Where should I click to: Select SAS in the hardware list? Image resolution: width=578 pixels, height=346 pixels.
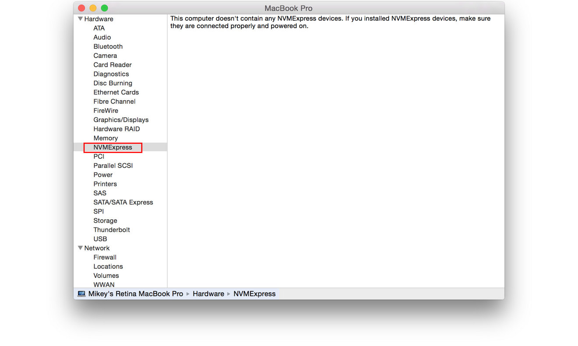[x=100, y=193]
